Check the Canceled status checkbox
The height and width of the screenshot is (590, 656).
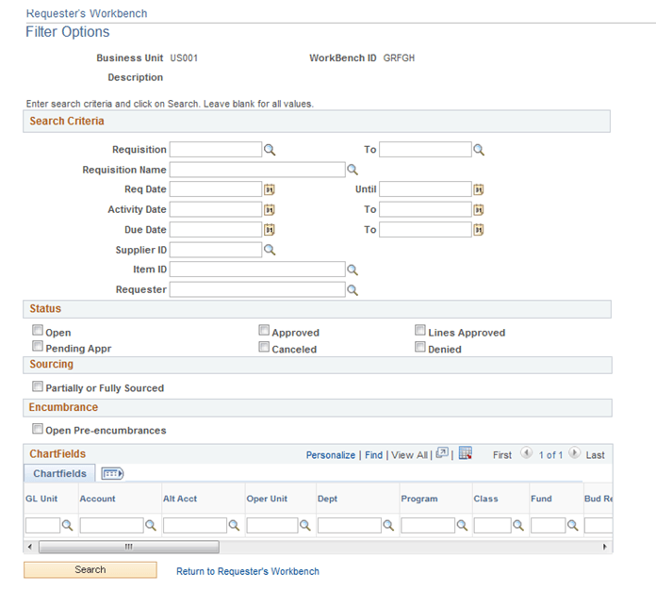[264, 347]
